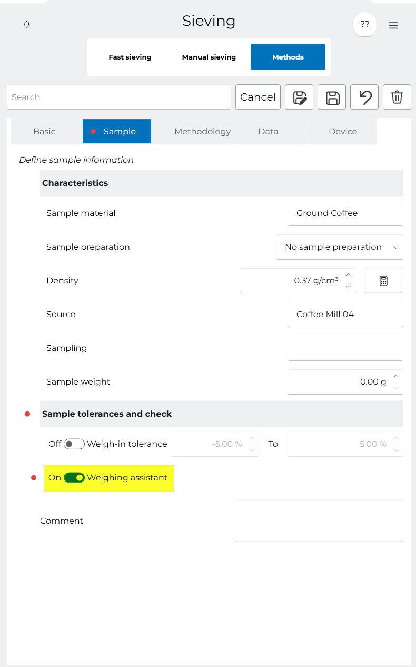
Task: Click the Define sample information text
Action: 76,160
